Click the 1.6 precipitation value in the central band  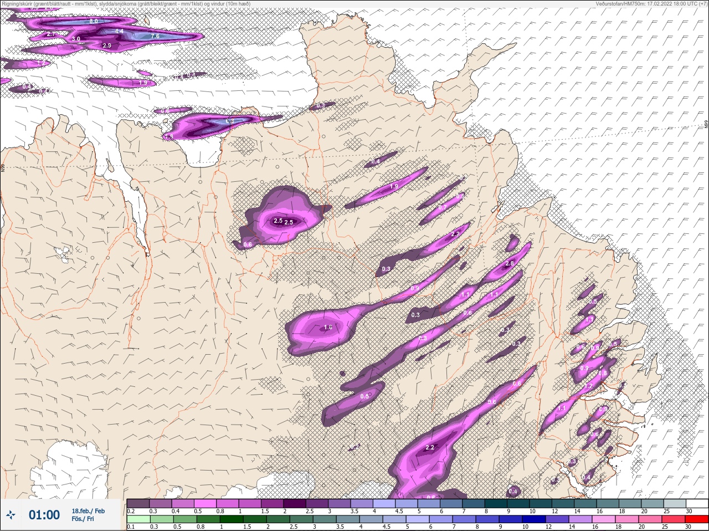[327, 328]
